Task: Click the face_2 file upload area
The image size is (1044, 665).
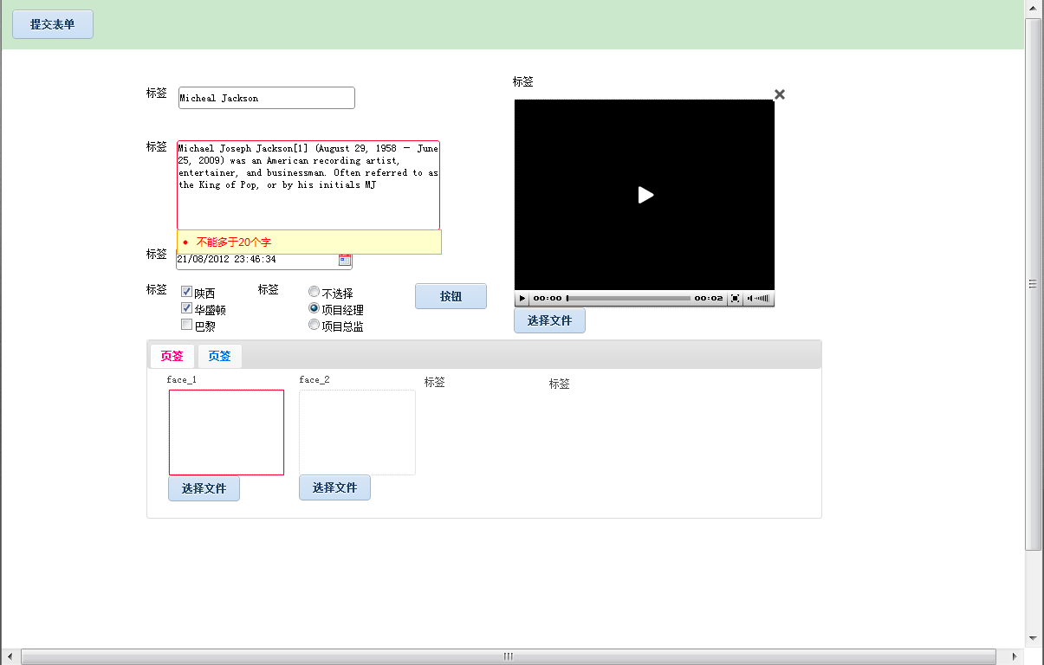Action: (357, 432)
